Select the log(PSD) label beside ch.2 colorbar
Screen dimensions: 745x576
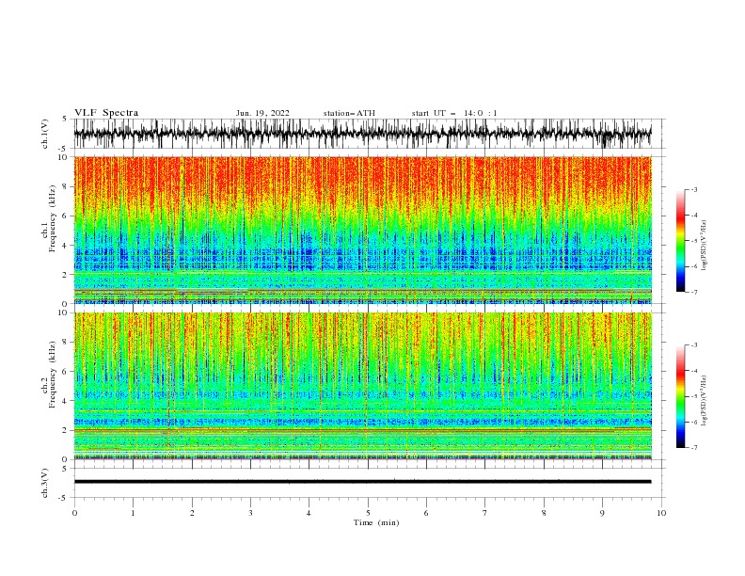(x=705, y=401)
